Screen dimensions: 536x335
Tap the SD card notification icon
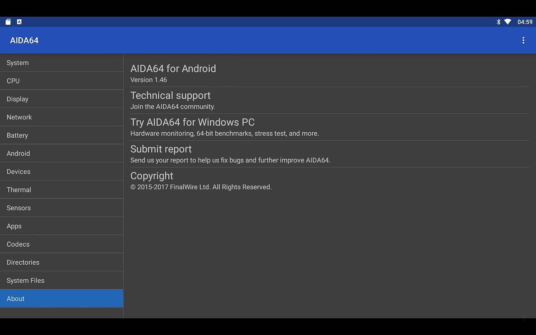coord(8,22)
